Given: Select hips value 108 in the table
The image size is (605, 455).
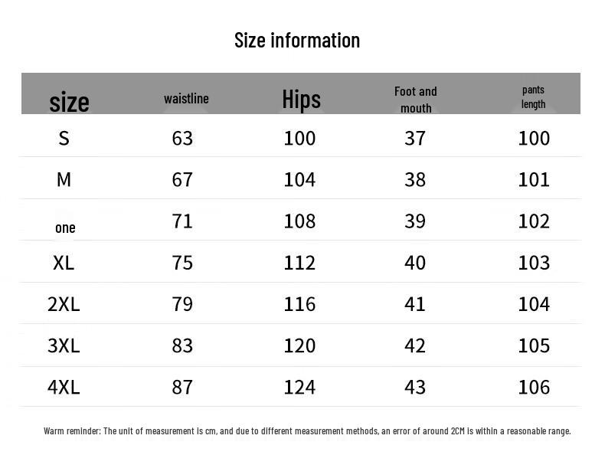Looking at the screenshot, I should pyautogui.click(x=299, y=221).
